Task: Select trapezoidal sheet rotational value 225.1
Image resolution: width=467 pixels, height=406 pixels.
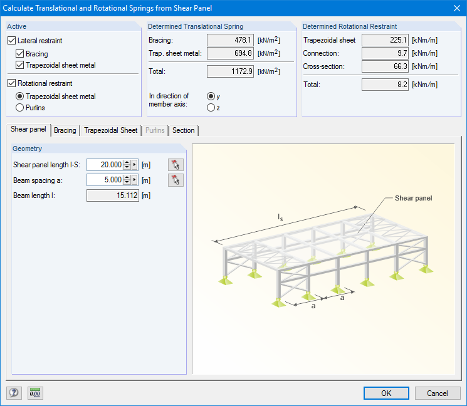Action: tap(385, 40)
